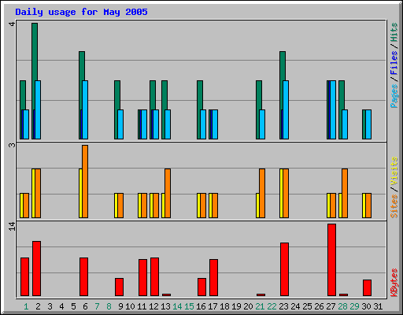Click the cyan pages bar on day 27
Viewport: 403px width, 315px height.
(333, 109)
